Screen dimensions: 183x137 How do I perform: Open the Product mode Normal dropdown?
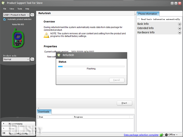(16, 59)
